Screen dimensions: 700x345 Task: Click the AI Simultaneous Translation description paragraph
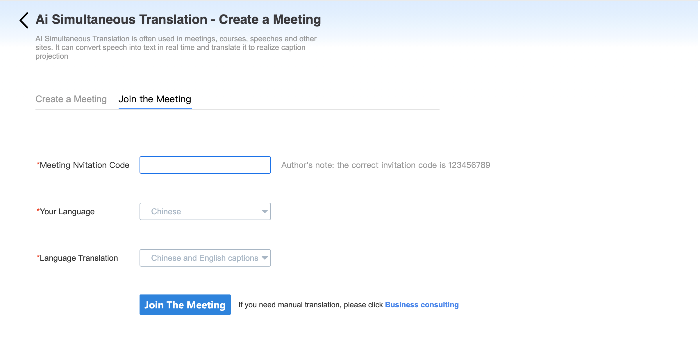click(176, 47)
